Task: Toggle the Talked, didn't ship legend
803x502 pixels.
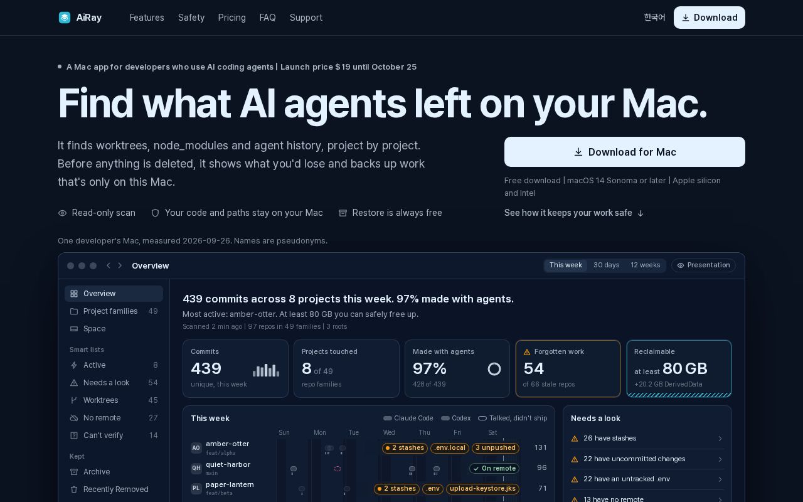Action: pos(513,419)
